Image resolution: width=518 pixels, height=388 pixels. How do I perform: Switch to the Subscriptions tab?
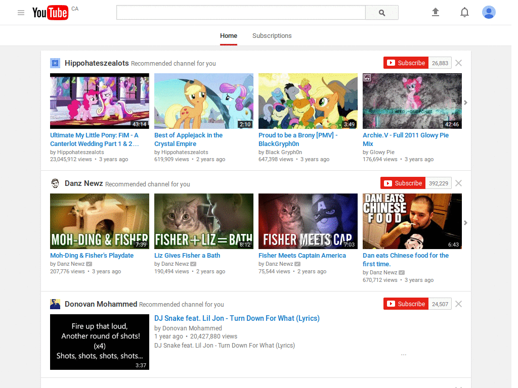click(x=272, y=36)
